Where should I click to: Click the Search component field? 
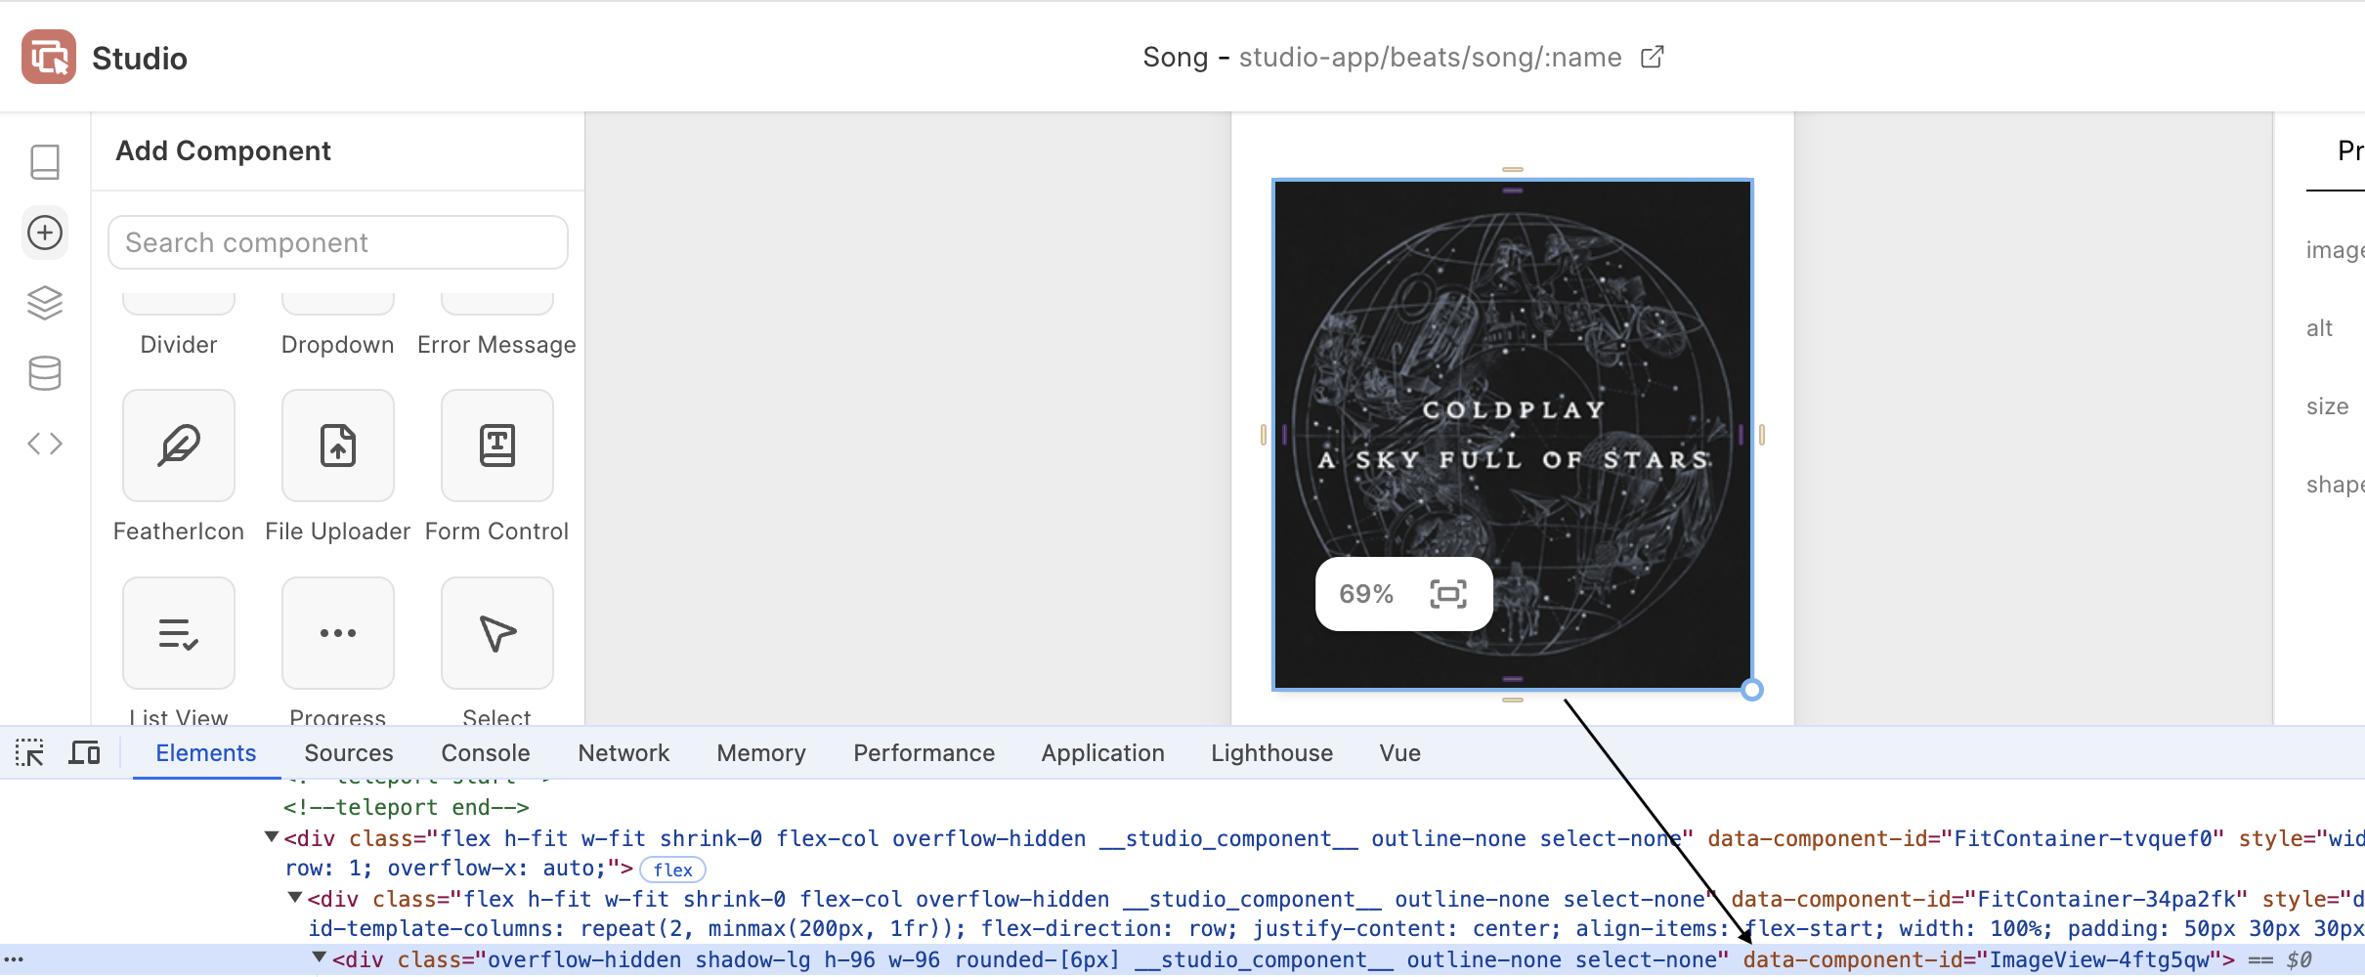338,242
